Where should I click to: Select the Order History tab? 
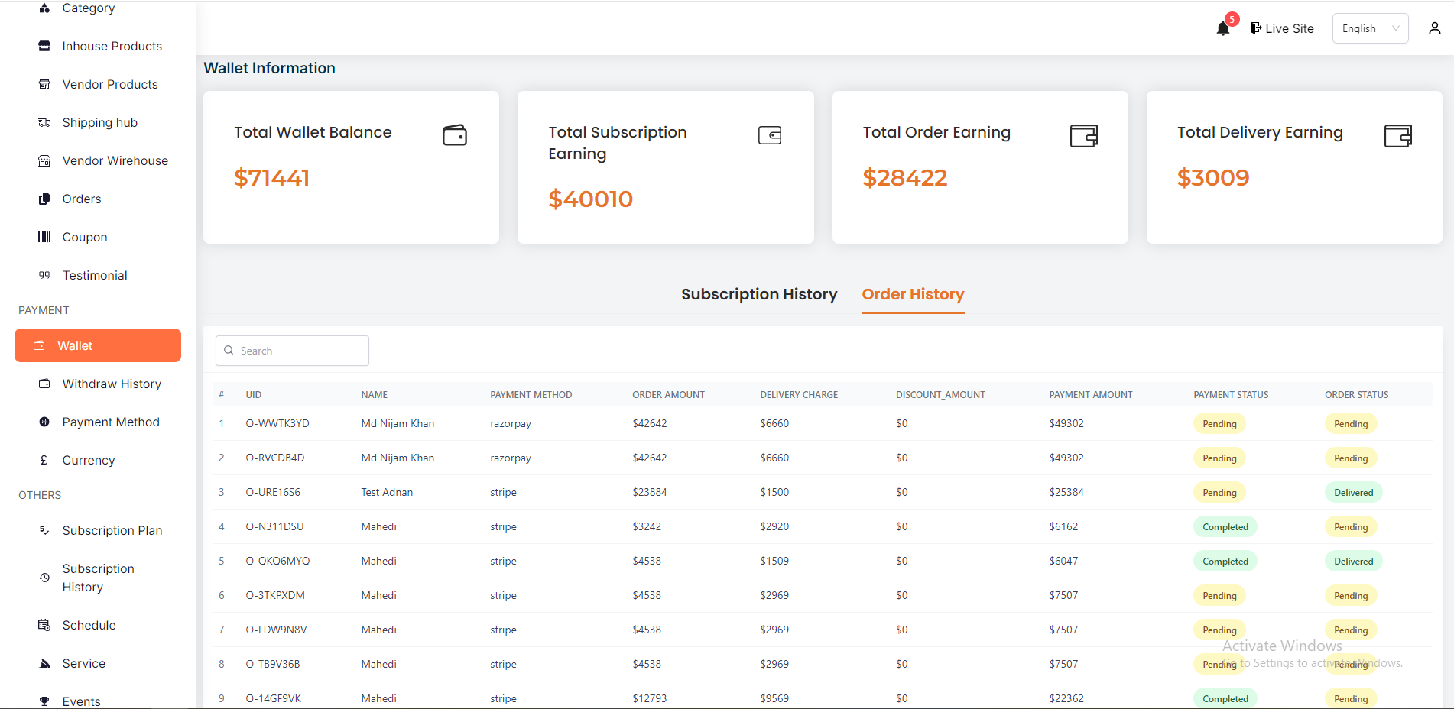[913, 294]
